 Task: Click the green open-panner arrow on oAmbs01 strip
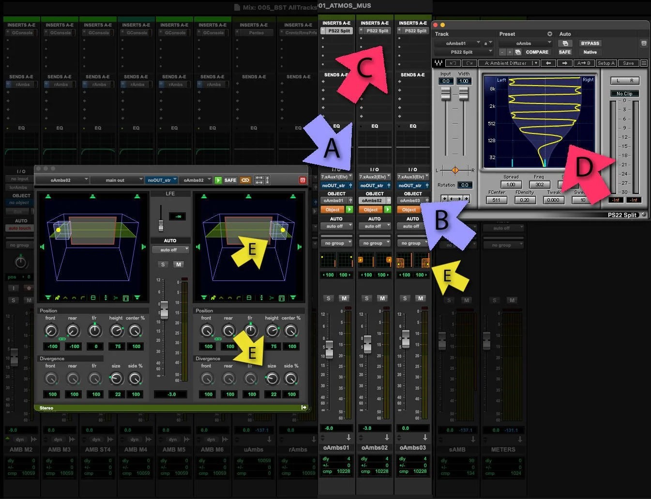pos(349,209)
